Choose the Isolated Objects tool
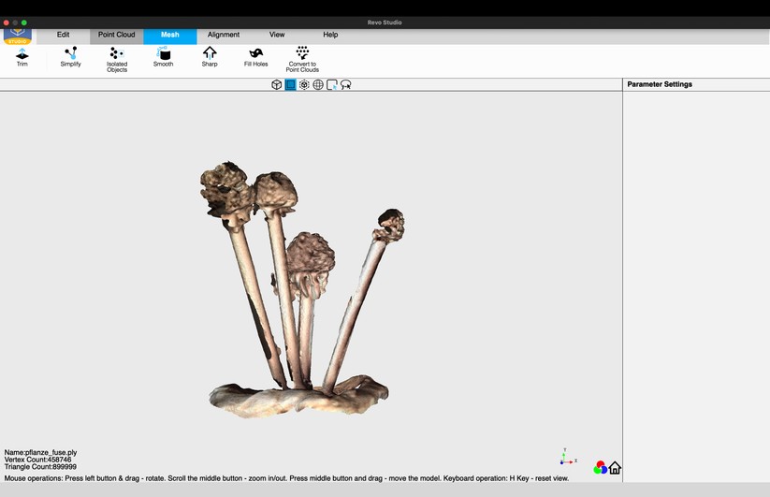The image size is (770, 497). (x=117, y=59)
